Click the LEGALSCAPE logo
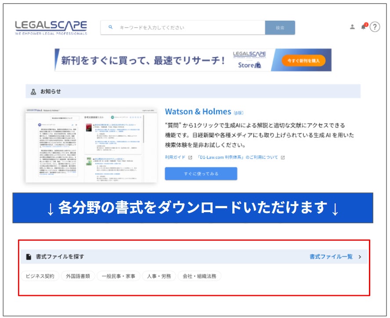This screenshot has width=390, height=318. pos(51,28)
